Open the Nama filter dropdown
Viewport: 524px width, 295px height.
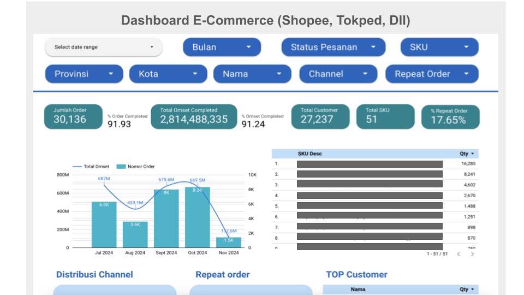point(252,74)
